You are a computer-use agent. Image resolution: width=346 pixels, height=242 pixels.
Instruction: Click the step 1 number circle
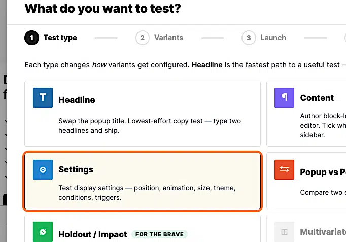click(x=32, y=38)
